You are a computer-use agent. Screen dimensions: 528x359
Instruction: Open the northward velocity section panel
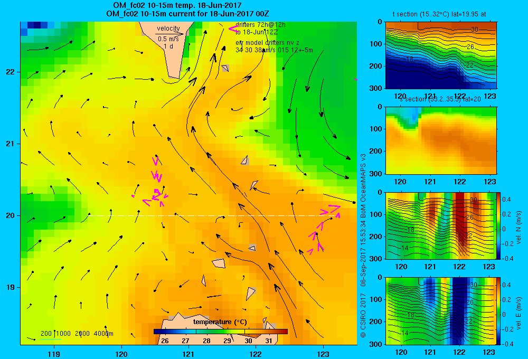click(x=441, y=225)
